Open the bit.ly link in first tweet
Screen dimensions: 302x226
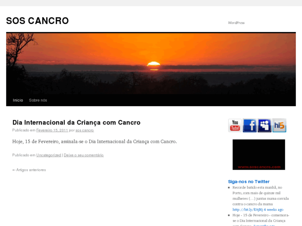coord(248,209)
